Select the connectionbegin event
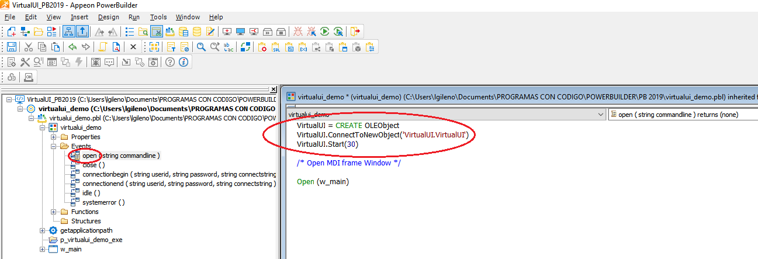Screen dimensions: 758x259 [x=178, y=174]
